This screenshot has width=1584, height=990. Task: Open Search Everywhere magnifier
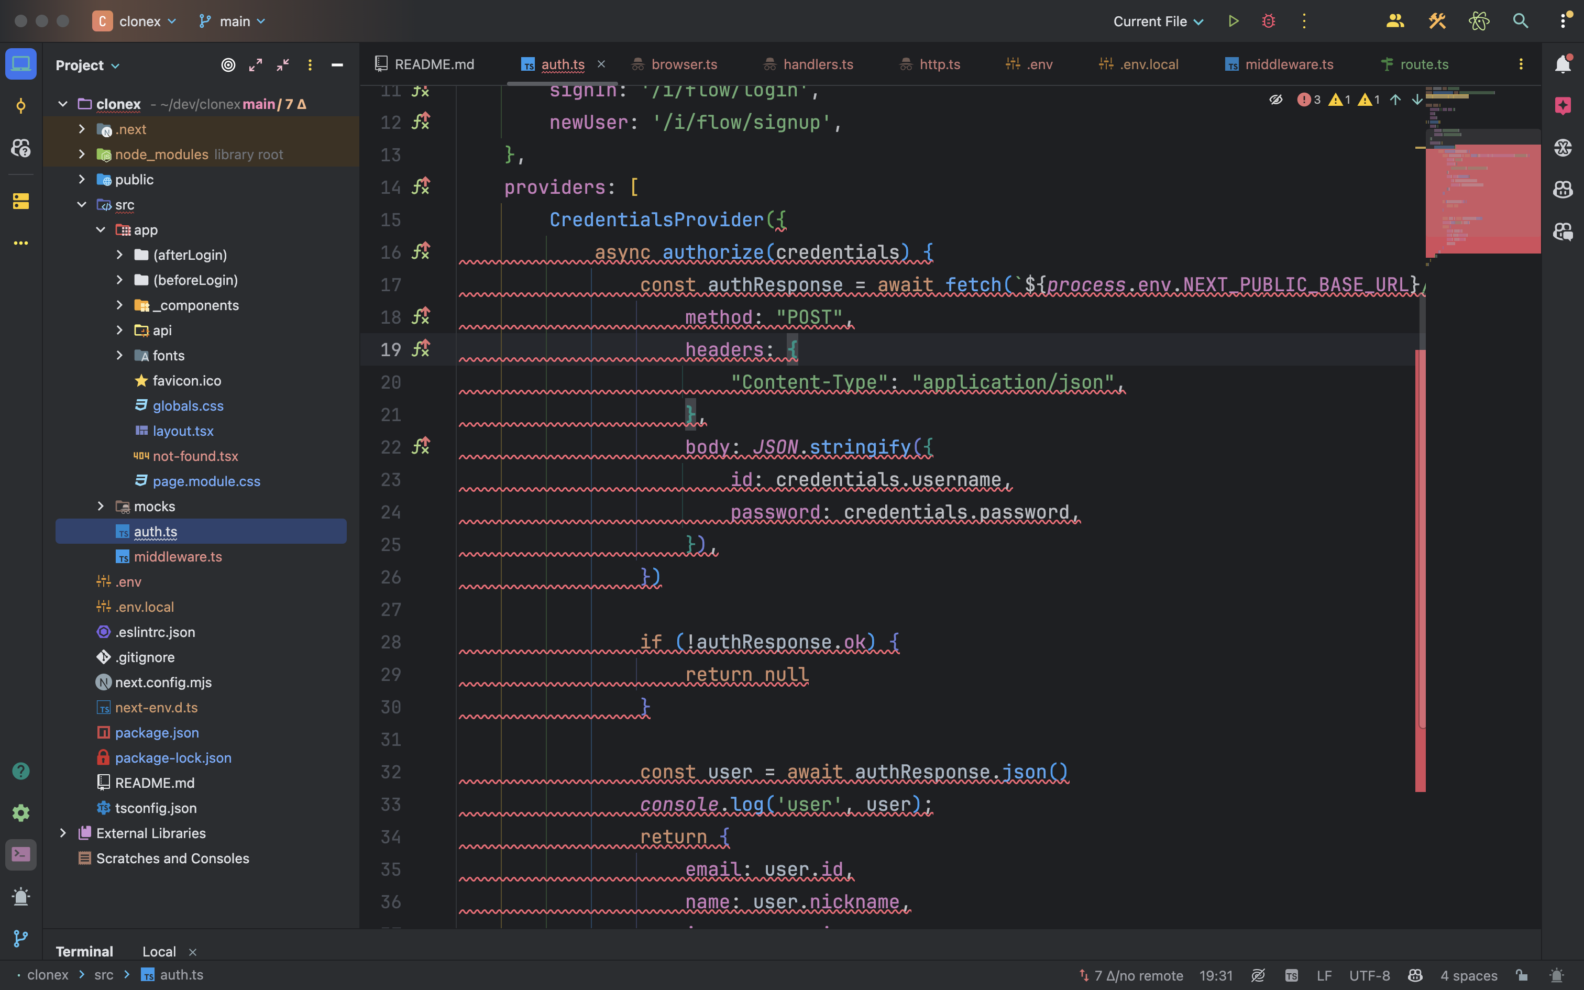tap(1521, 21)
